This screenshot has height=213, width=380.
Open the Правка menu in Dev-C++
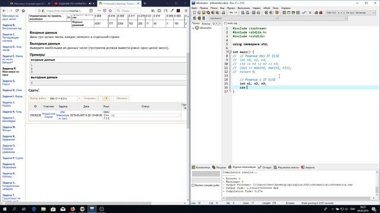pos(204,8)
